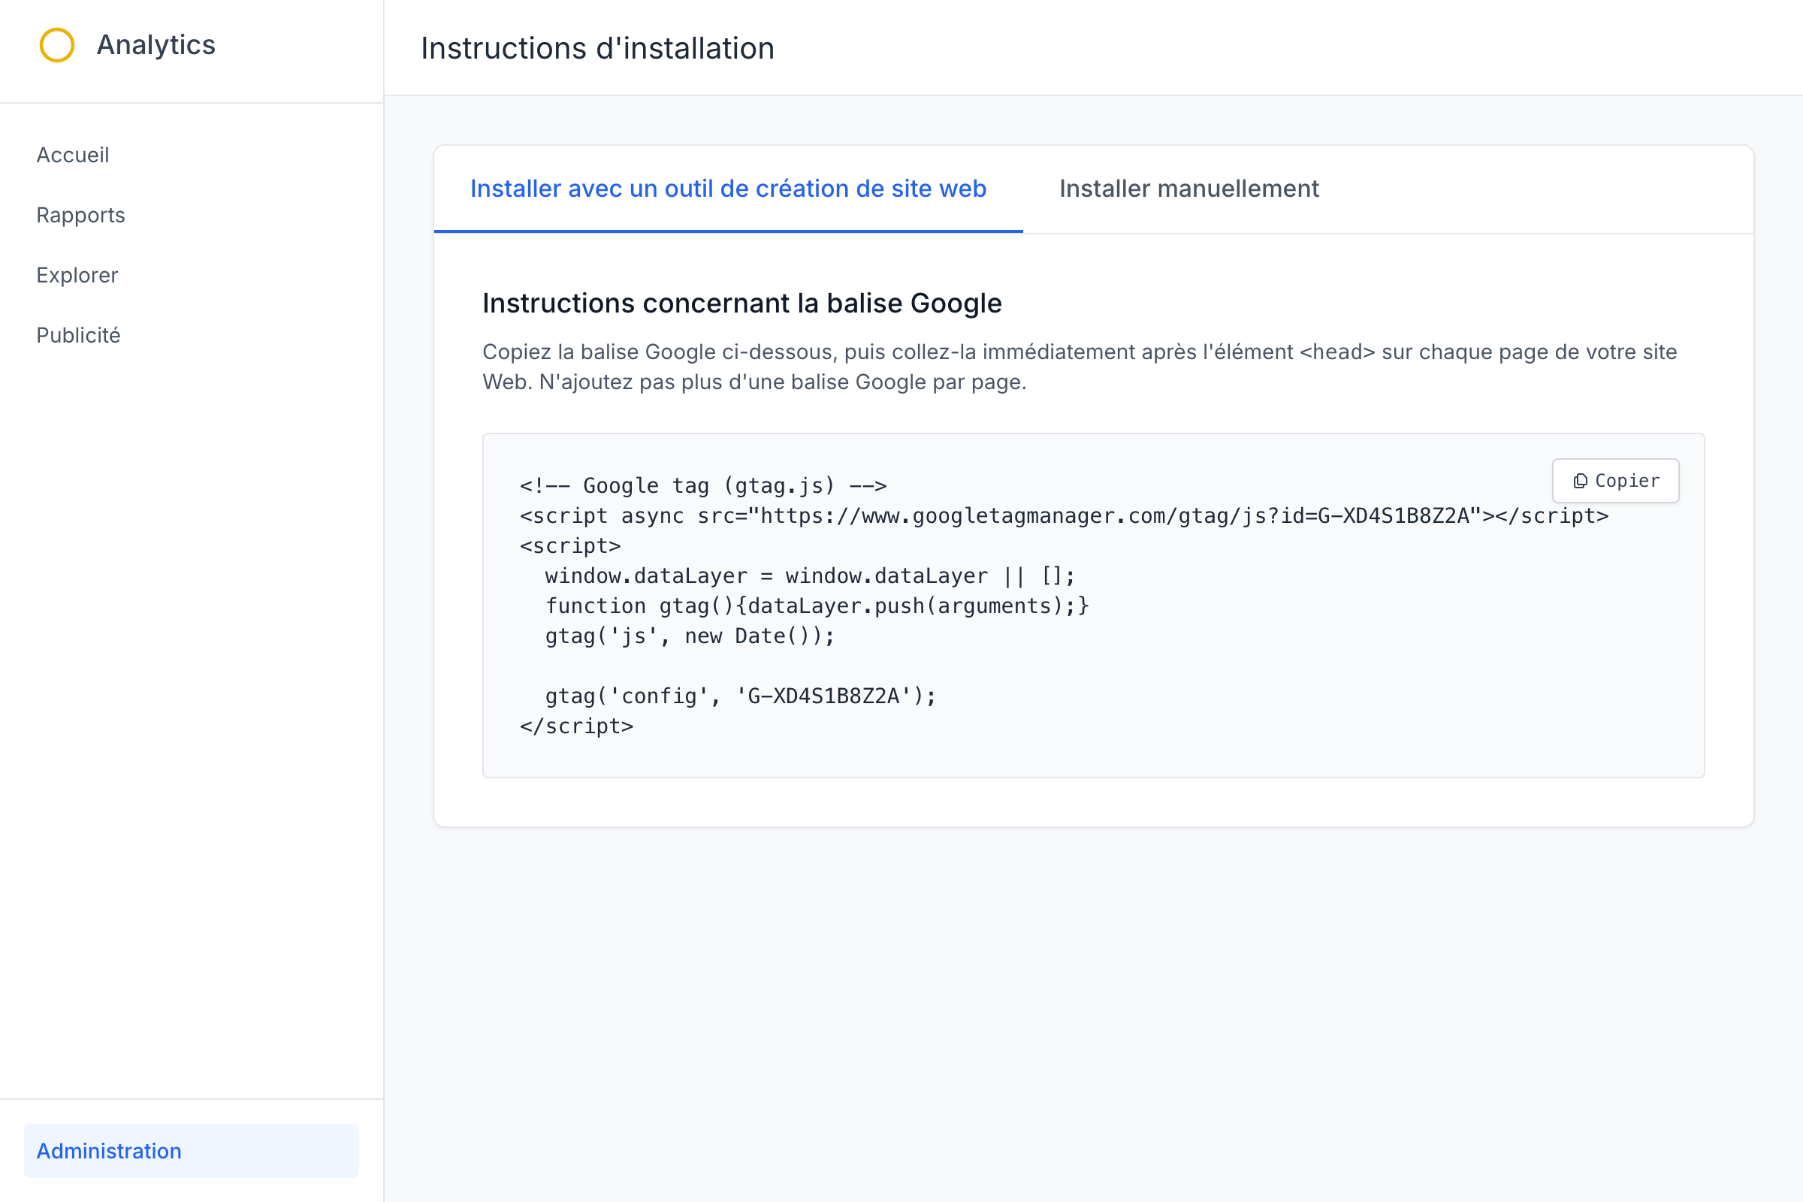Click the Analytics logo circle icon

click(x=56, y=45)
